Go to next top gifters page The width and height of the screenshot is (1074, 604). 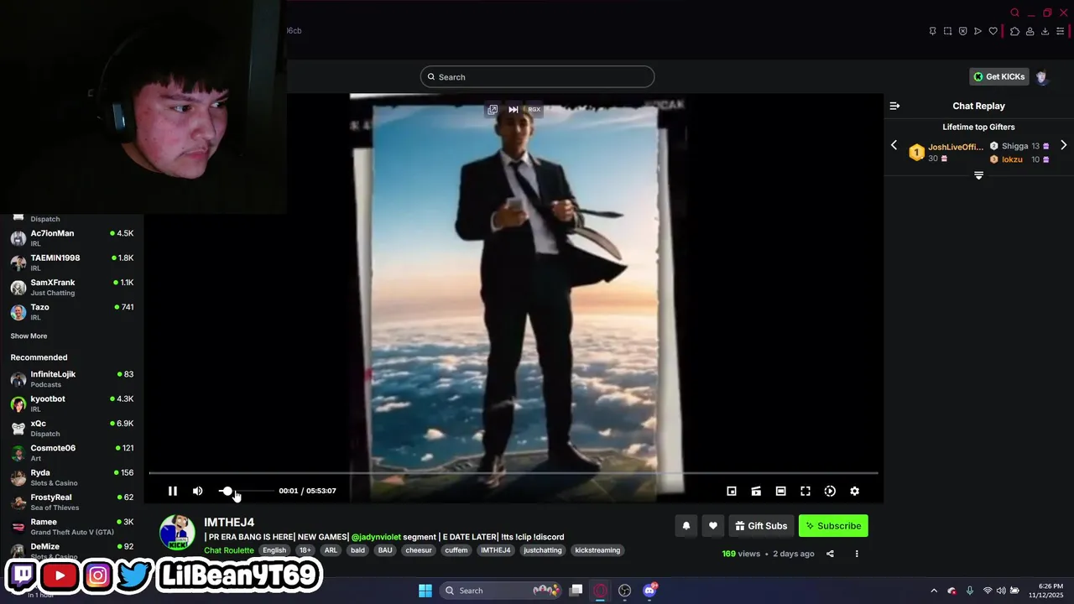click(1063, 145)
